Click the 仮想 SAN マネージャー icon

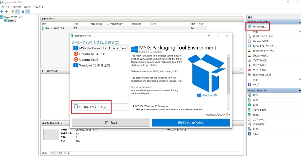coord(249,51)
